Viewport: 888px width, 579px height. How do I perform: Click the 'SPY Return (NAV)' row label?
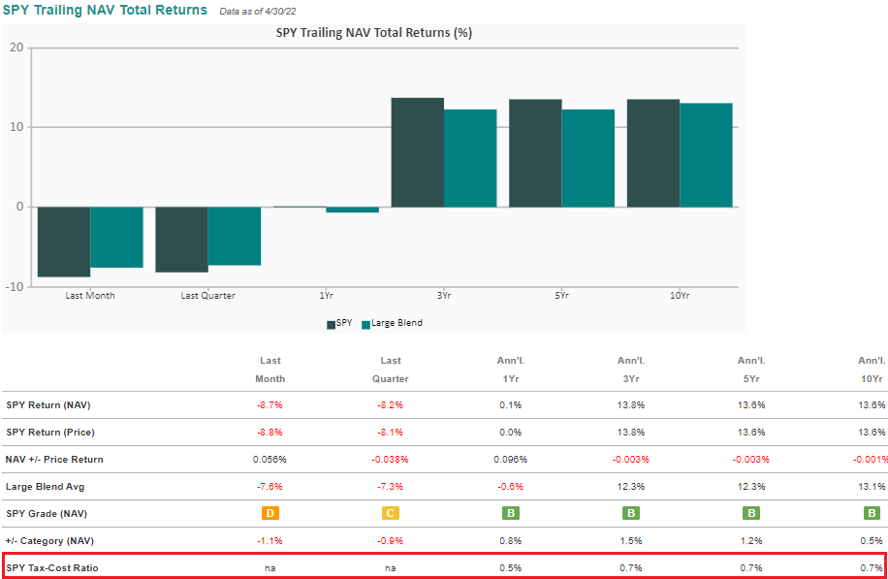tap(48, 405)
